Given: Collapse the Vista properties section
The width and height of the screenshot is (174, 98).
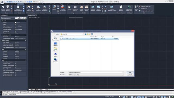Looking at the screenshot, I should click(26, 50).
